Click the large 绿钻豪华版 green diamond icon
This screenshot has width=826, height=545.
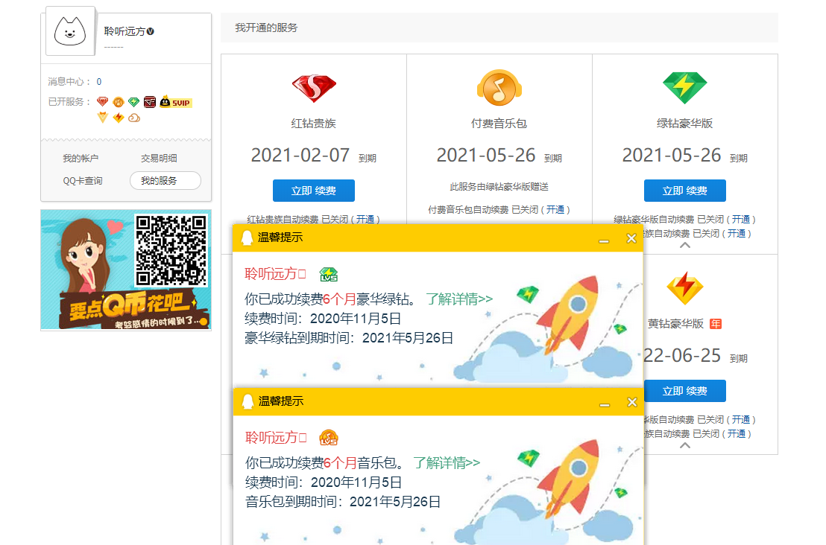click(x=685, y=87)
